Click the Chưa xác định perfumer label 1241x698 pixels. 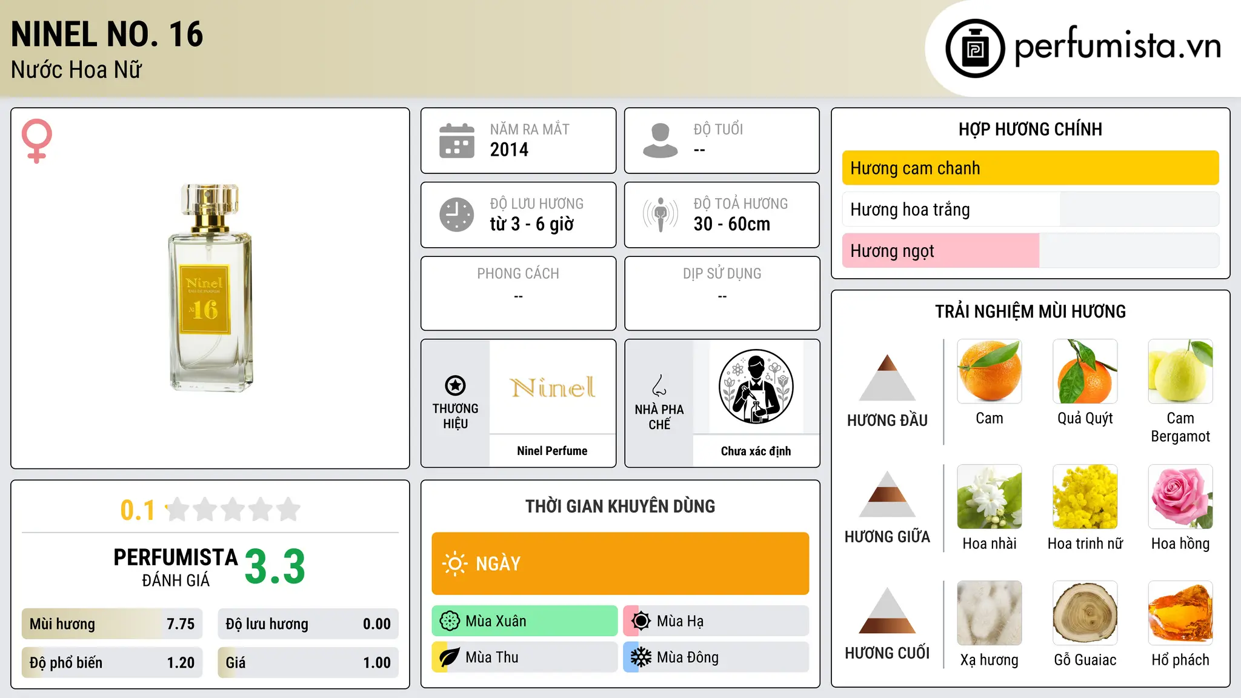[756, 451]
